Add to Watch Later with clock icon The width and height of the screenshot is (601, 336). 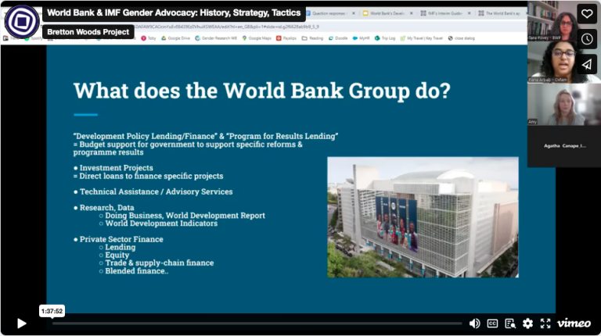pos(587,39)
